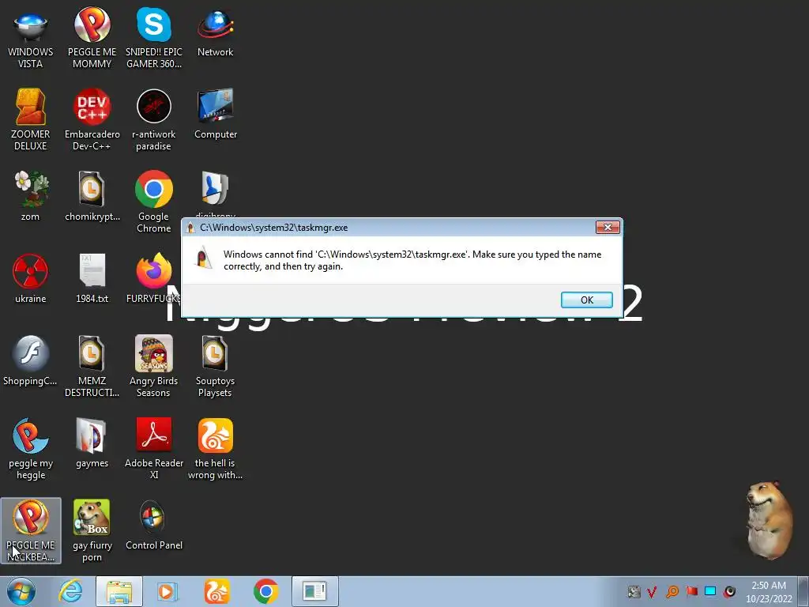
Task: Select the UC Browser icon labeled the hell is wrong with...
Action: click(215, 449)
